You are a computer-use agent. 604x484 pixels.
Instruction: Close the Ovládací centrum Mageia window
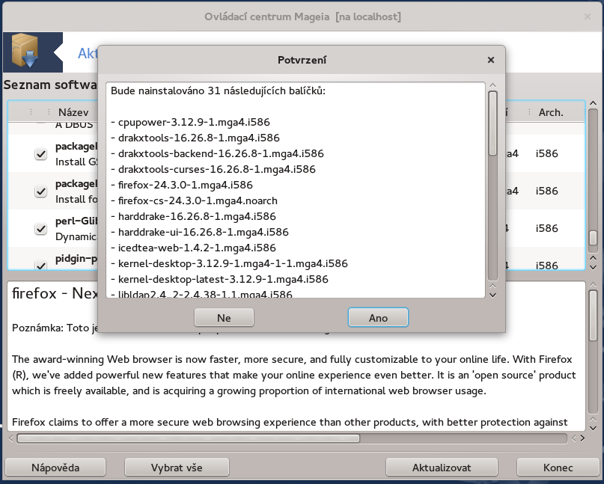click(588, 16)
